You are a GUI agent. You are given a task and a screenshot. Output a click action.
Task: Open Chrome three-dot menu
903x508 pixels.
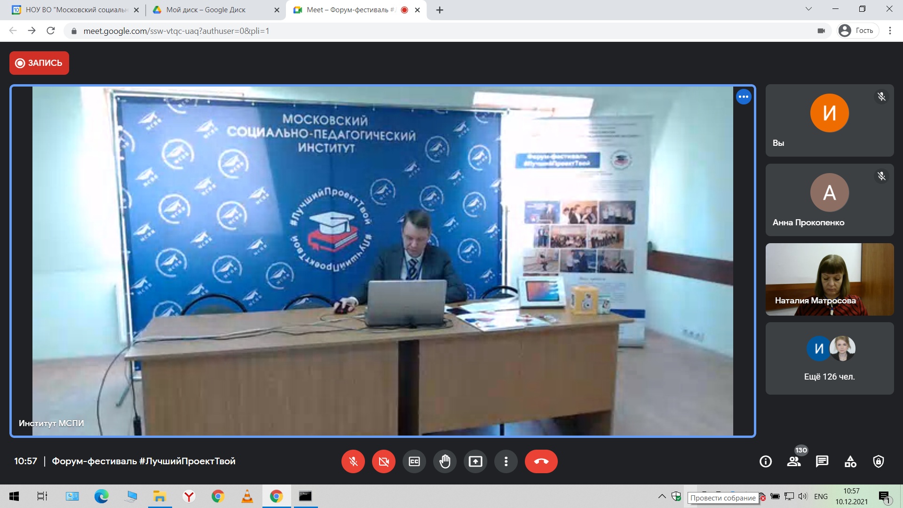[x=890, y=31]
